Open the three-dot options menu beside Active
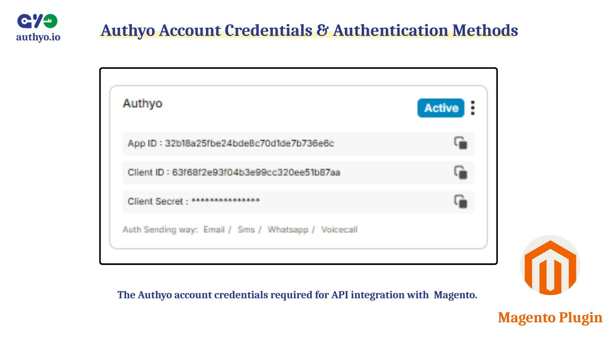The height and width of the screenshot is (346, 615). pos(472,108)
